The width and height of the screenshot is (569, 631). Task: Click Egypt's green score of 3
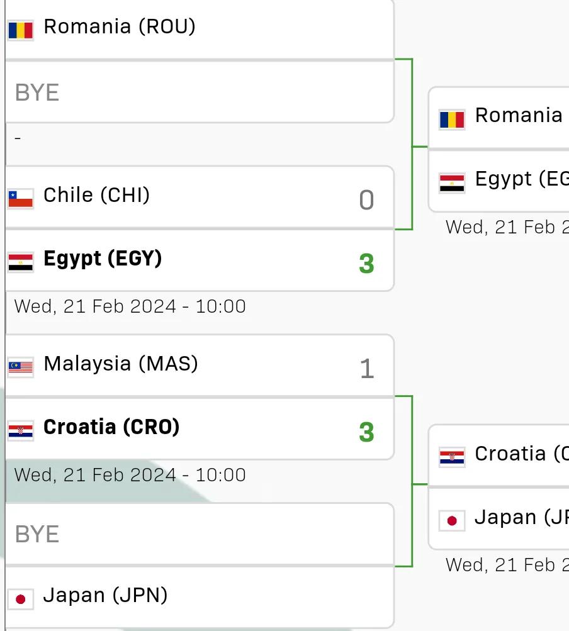click(366, 264)
